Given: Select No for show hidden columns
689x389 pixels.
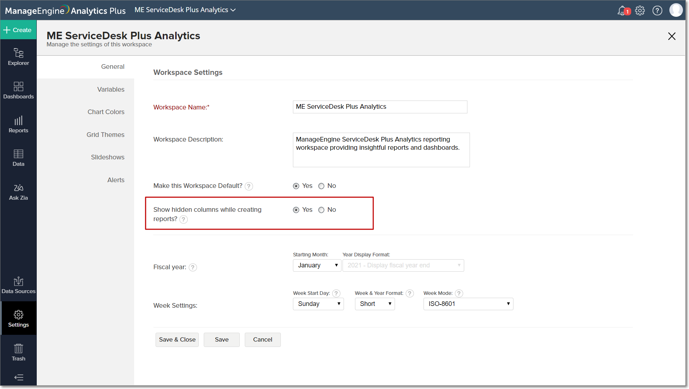Looking at the screenshot, I should (x=321, y=210).
